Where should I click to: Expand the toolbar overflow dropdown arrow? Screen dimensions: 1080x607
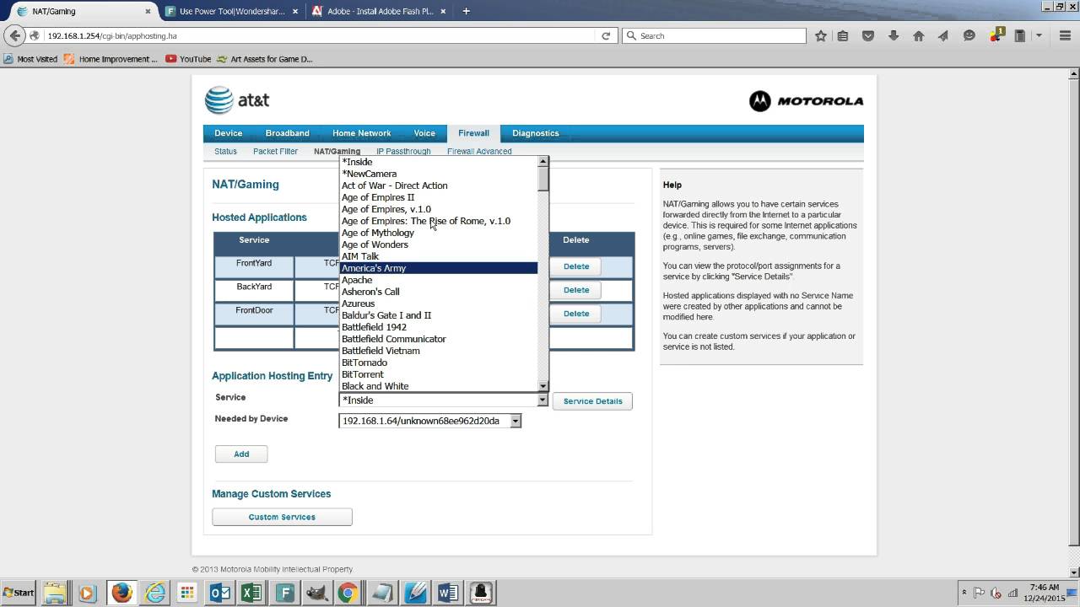pos(1039,35)
